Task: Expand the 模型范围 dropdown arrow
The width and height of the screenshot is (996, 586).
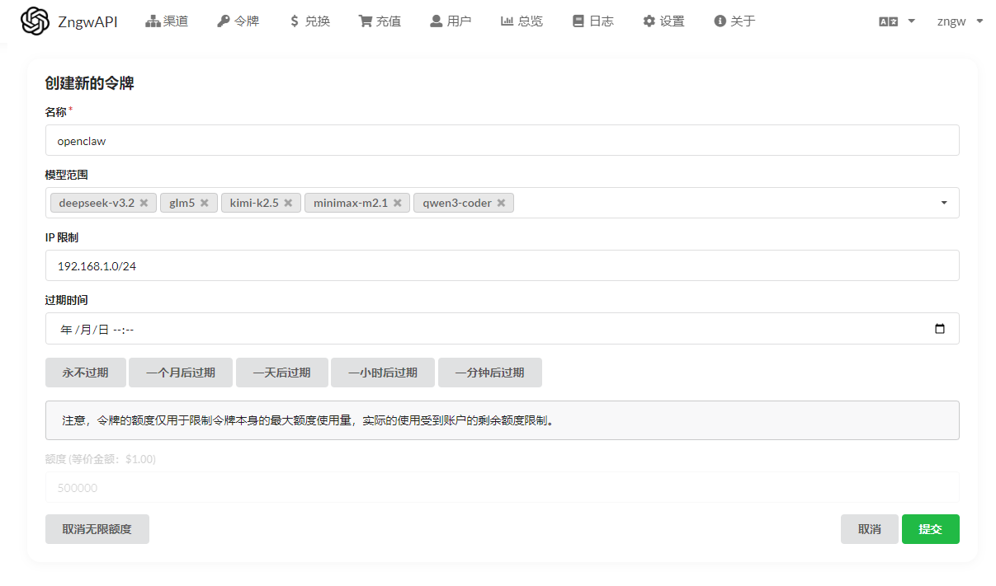Action: tap(943, 203)
